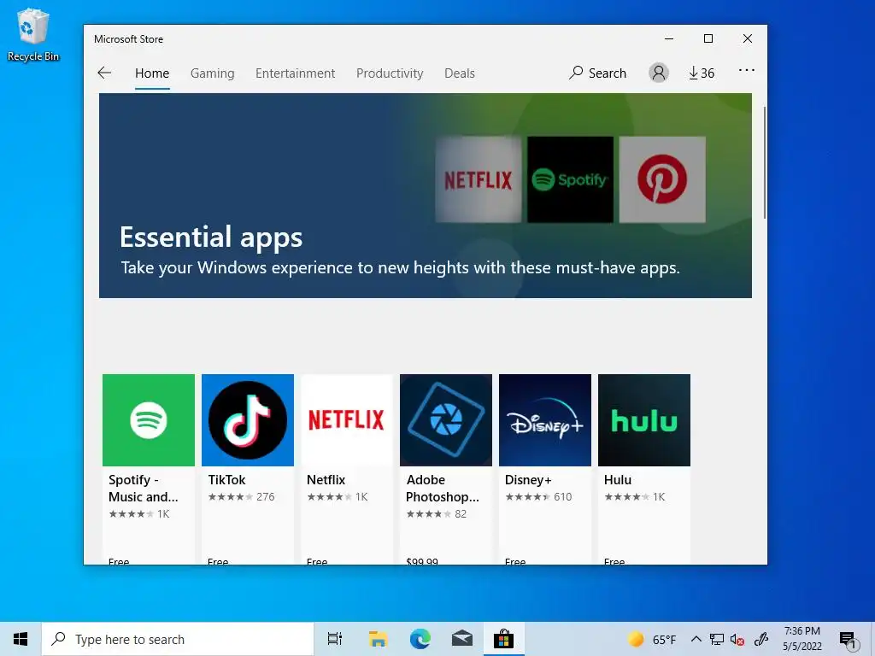This screenshot has width=875, height=656.
Task: Select the Netflix tile in banner
Action: click(479, 179)
